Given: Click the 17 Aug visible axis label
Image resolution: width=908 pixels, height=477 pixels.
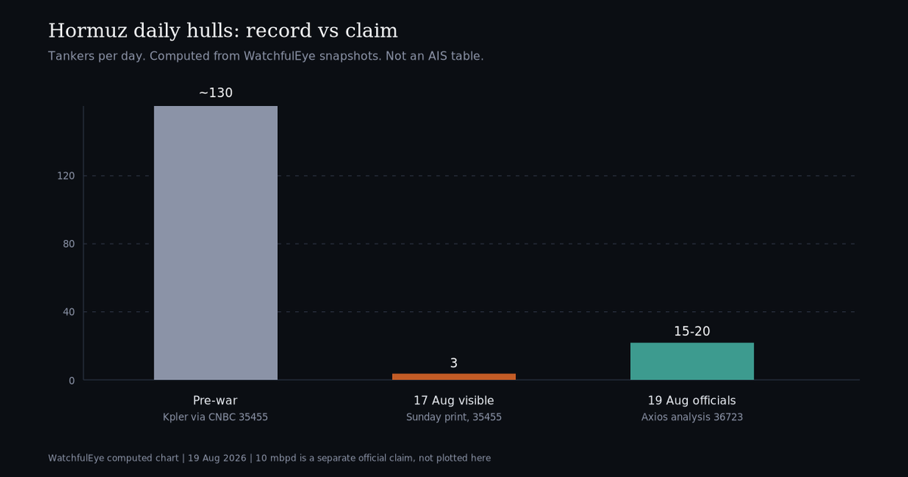Looking at the screenshot, I should [x=454, y=401].
